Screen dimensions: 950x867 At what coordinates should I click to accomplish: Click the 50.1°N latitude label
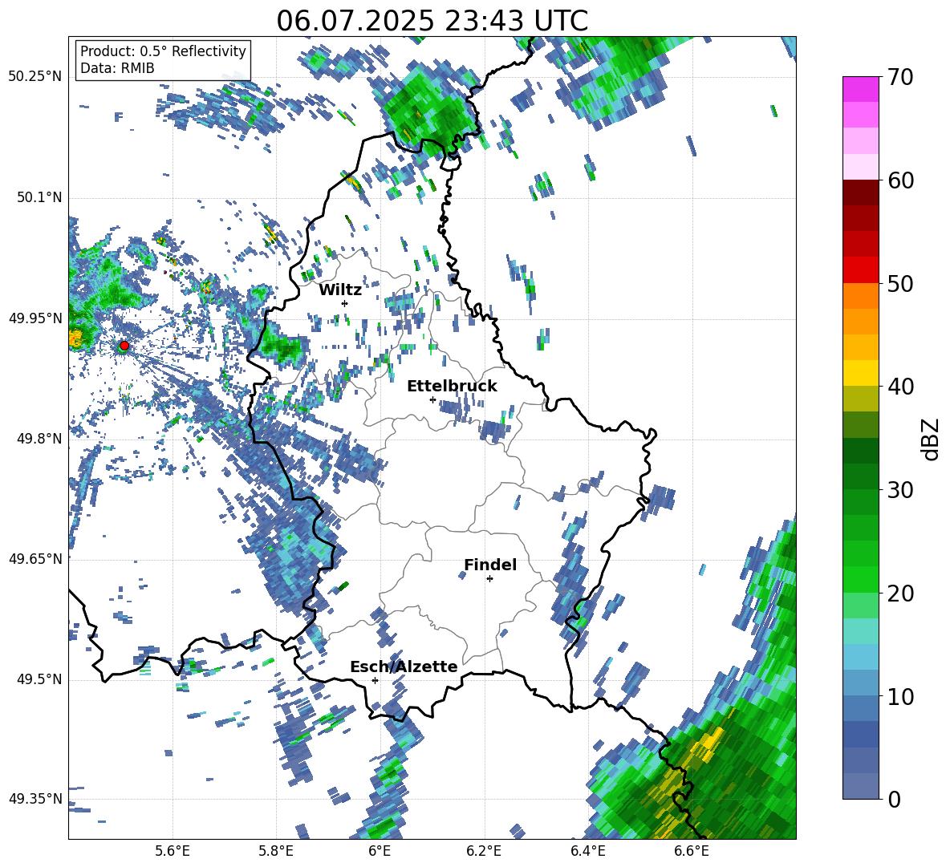pos(40,197)
